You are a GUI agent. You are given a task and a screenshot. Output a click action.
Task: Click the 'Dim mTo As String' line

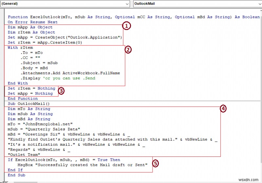tap(29, 109)
